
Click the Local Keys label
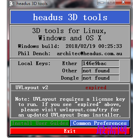[34, 63]
